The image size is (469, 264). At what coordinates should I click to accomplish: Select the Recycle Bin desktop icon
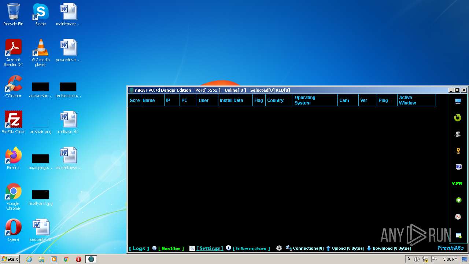pos(13,15)
